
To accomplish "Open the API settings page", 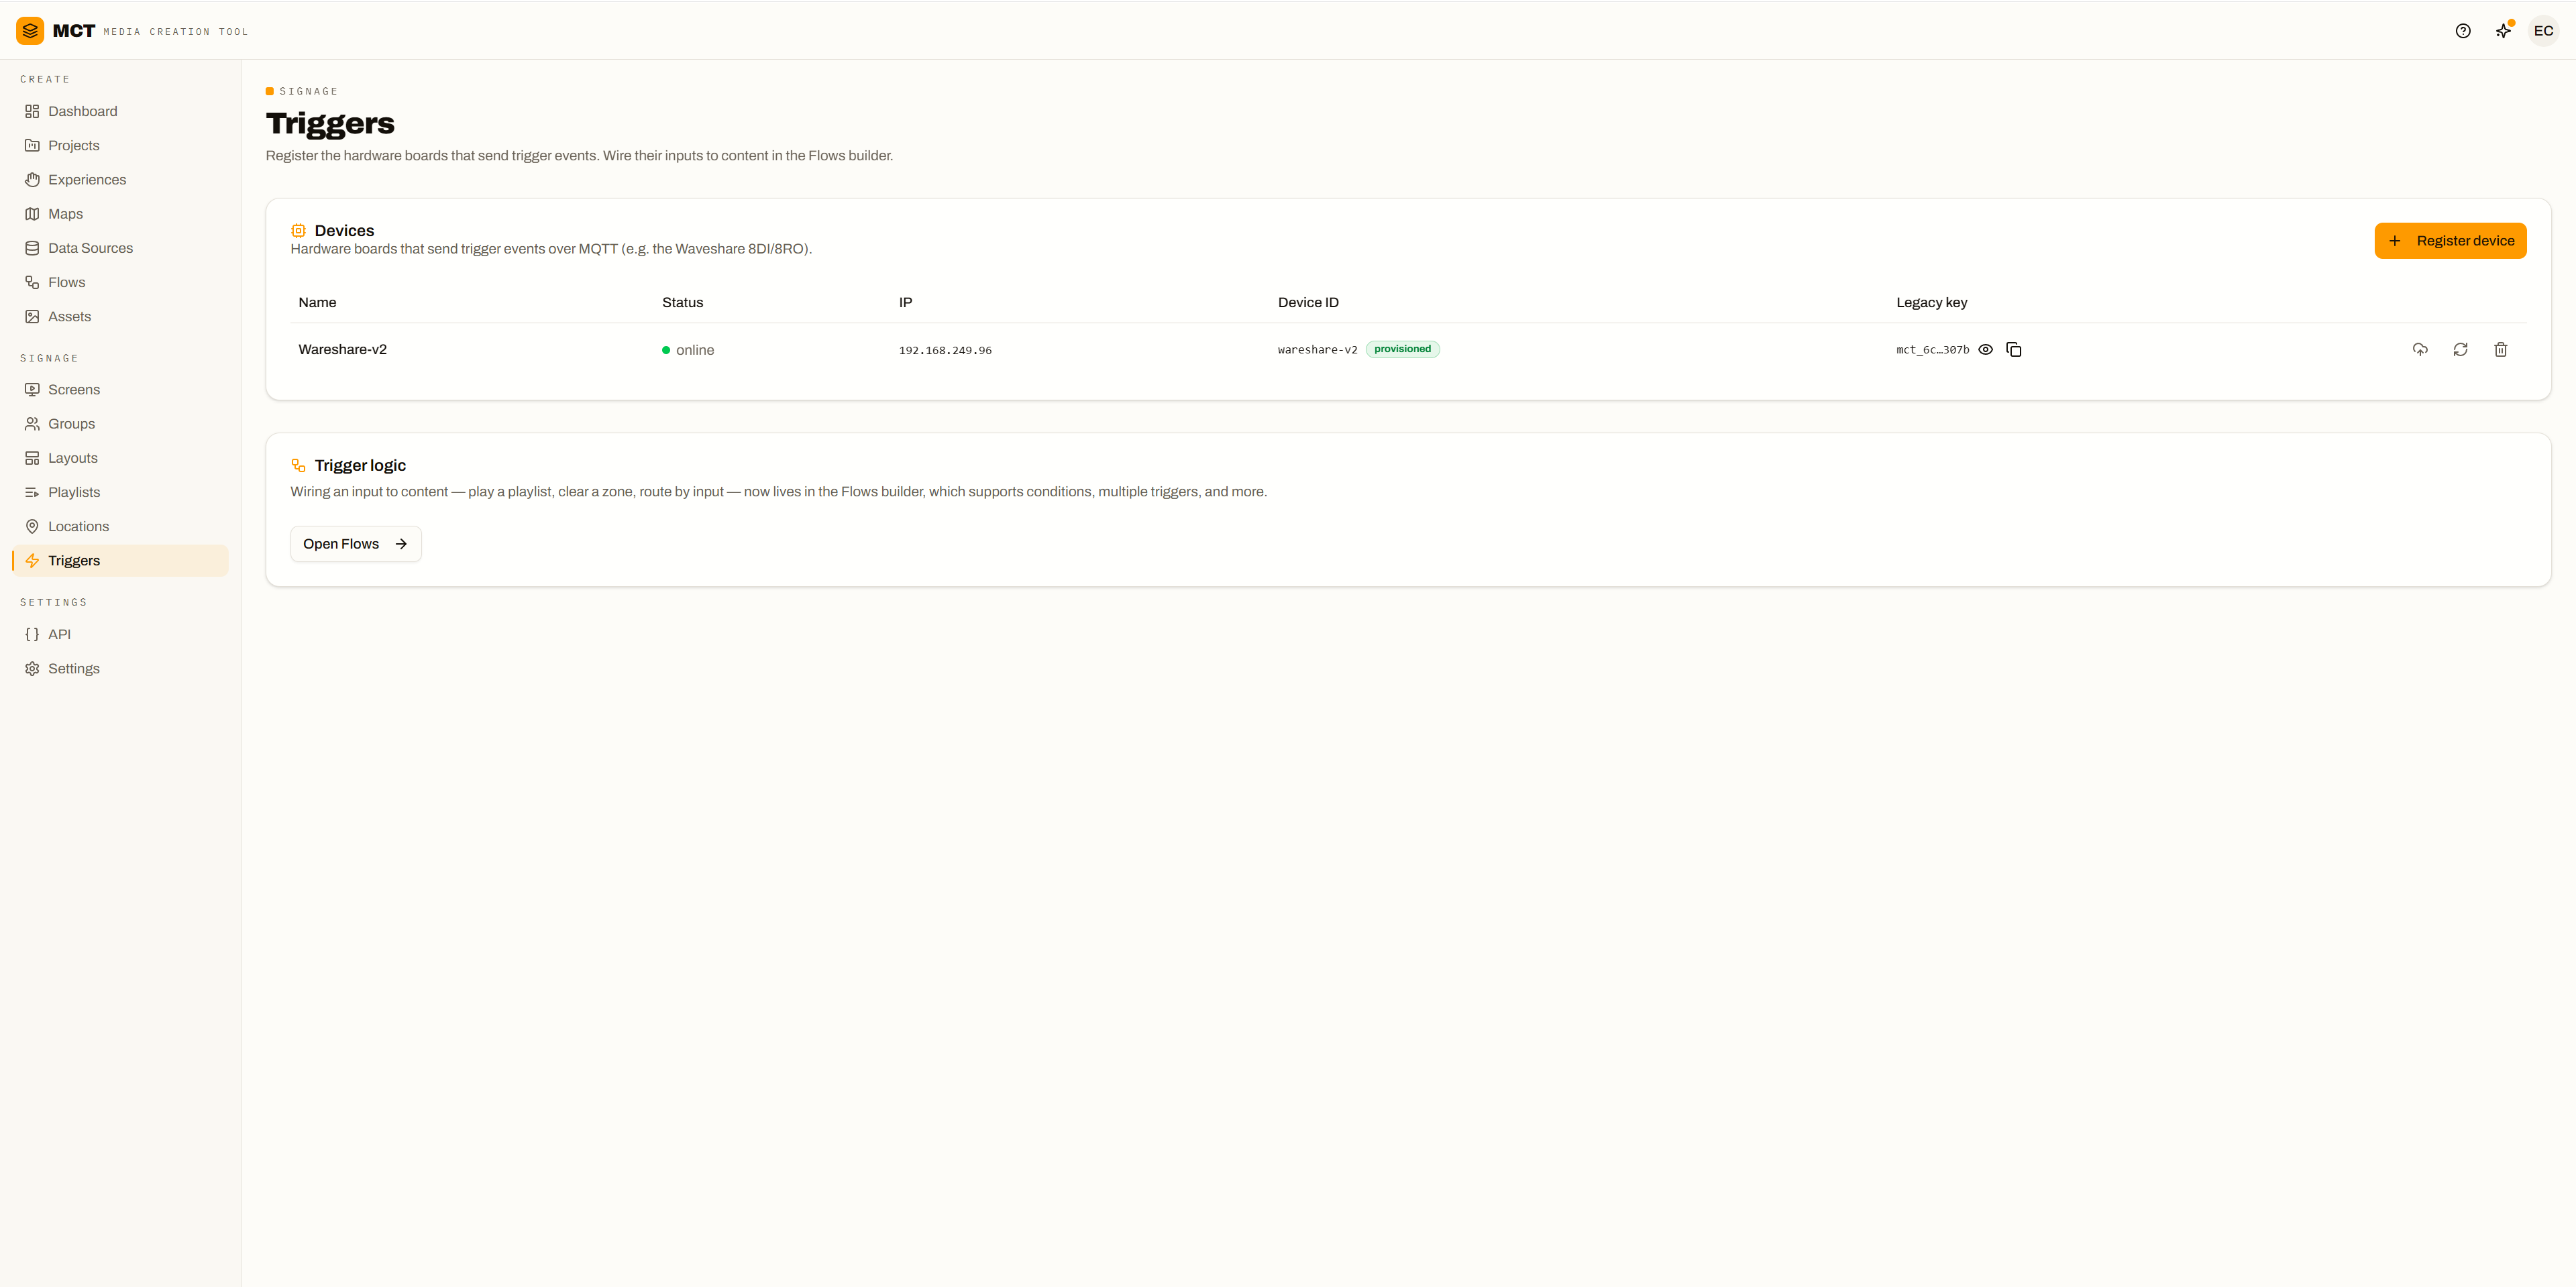I will (120, 634).
